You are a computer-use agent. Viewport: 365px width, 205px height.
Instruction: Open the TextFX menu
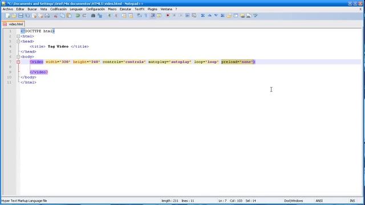(139, 9)
